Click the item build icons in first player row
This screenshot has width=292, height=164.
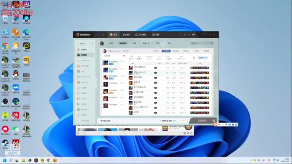coord(199,68)
